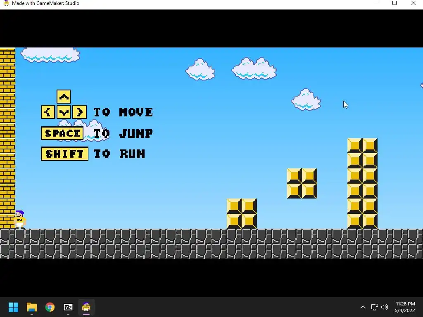Open the clock showing 11:28 PM
The image size is (423, 317).
(405, 307)
